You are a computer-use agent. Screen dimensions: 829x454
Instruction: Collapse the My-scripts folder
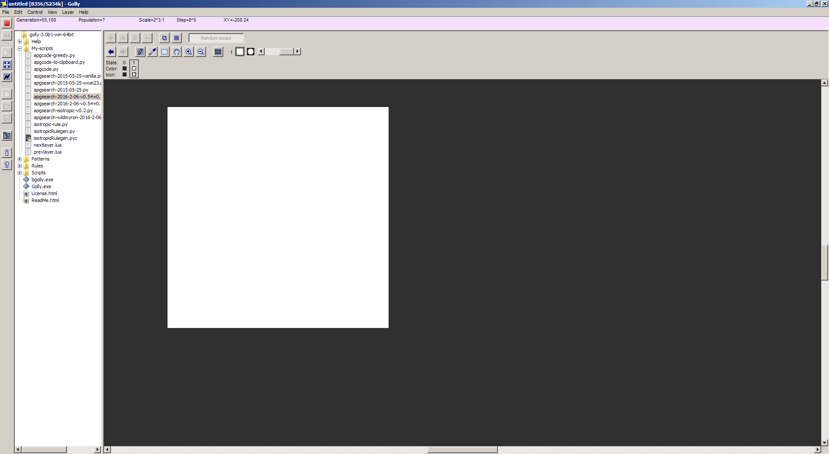[19, 48]
